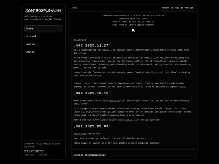Click changelog heading #3 2025.11.27

coord(92,45)
